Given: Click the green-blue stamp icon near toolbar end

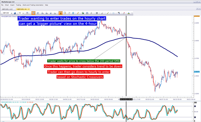Looking at the screenshot, I should pyautogui.click(x=129, y=13).
